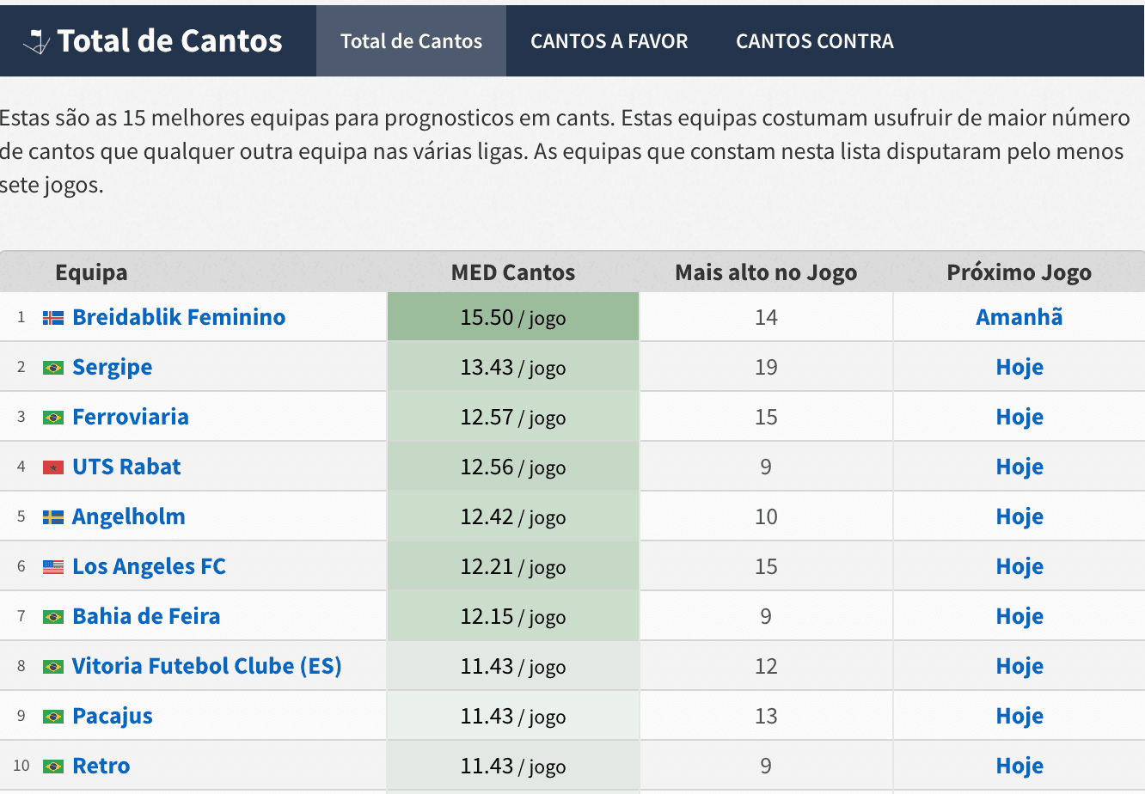Click the corner flag icon beside Total de Cantos
Viewport: 1145px width, 794px height.
click(x=36, y=41)
